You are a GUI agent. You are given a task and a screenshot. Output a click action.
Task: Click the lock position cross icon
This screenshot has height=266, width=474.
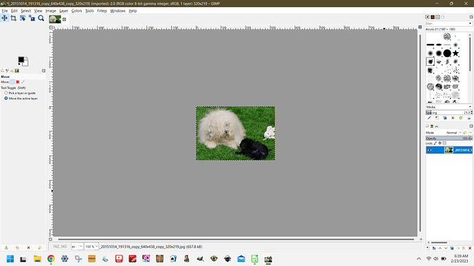pyautogui.click(x=440, y=143)
